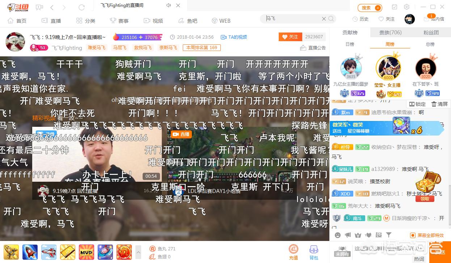Go back with the left arrow

click(52, 8)
